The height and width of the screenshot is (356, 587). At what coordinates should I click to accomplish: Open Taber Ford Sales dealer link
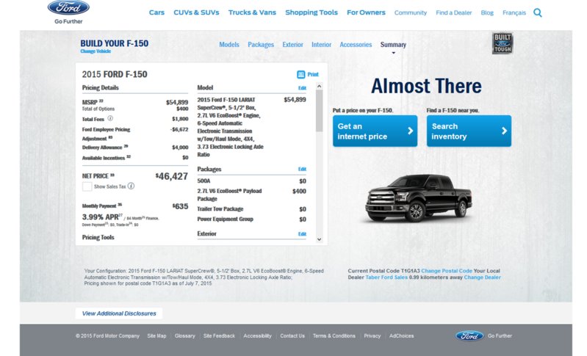tap(386, 277)
